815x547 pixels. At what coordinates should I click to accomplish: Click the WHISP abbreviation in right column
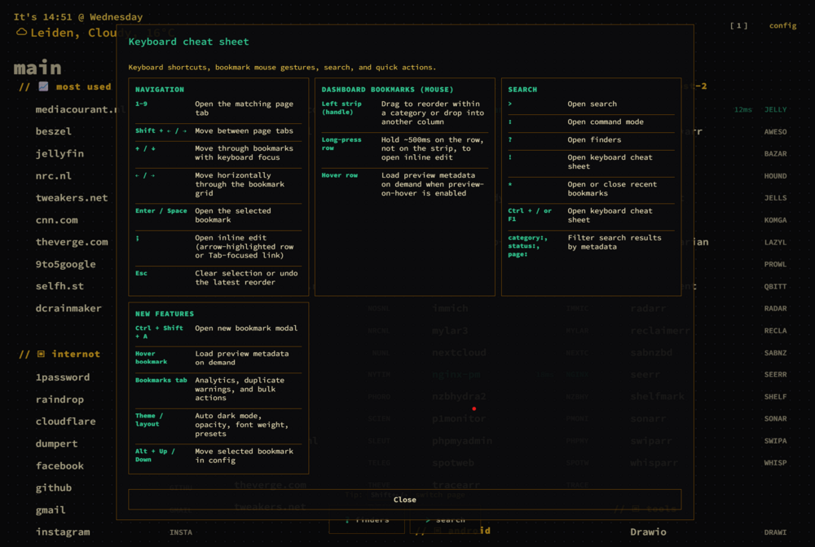775,463
